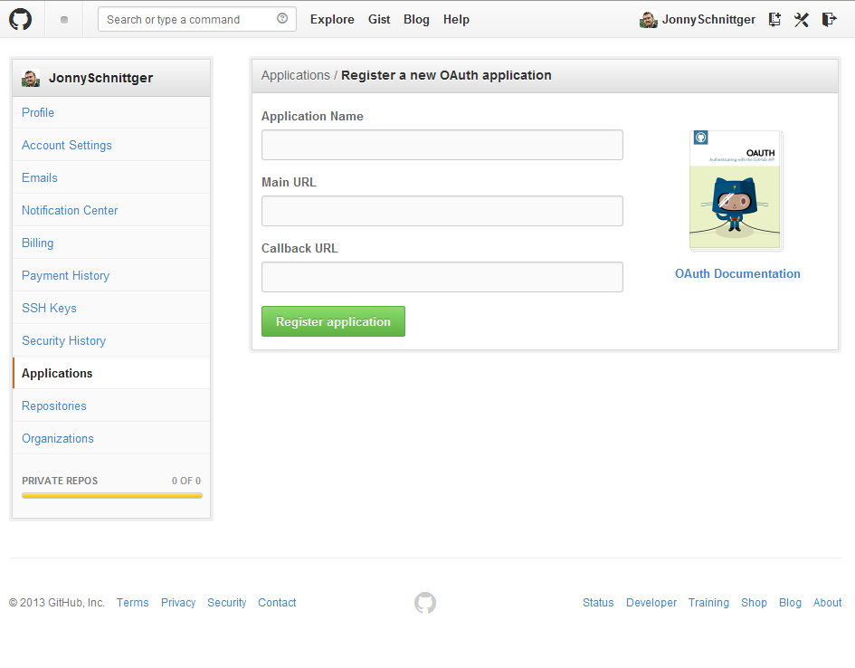Click the user avatar in top header
The image size is (855, 668).
[x=649, y=20]
